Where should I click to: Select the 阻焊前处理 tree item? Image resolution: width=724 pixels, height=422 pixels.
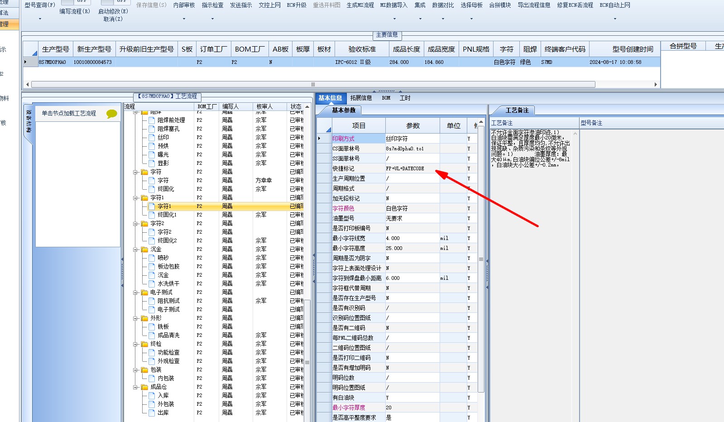[171, 120]
